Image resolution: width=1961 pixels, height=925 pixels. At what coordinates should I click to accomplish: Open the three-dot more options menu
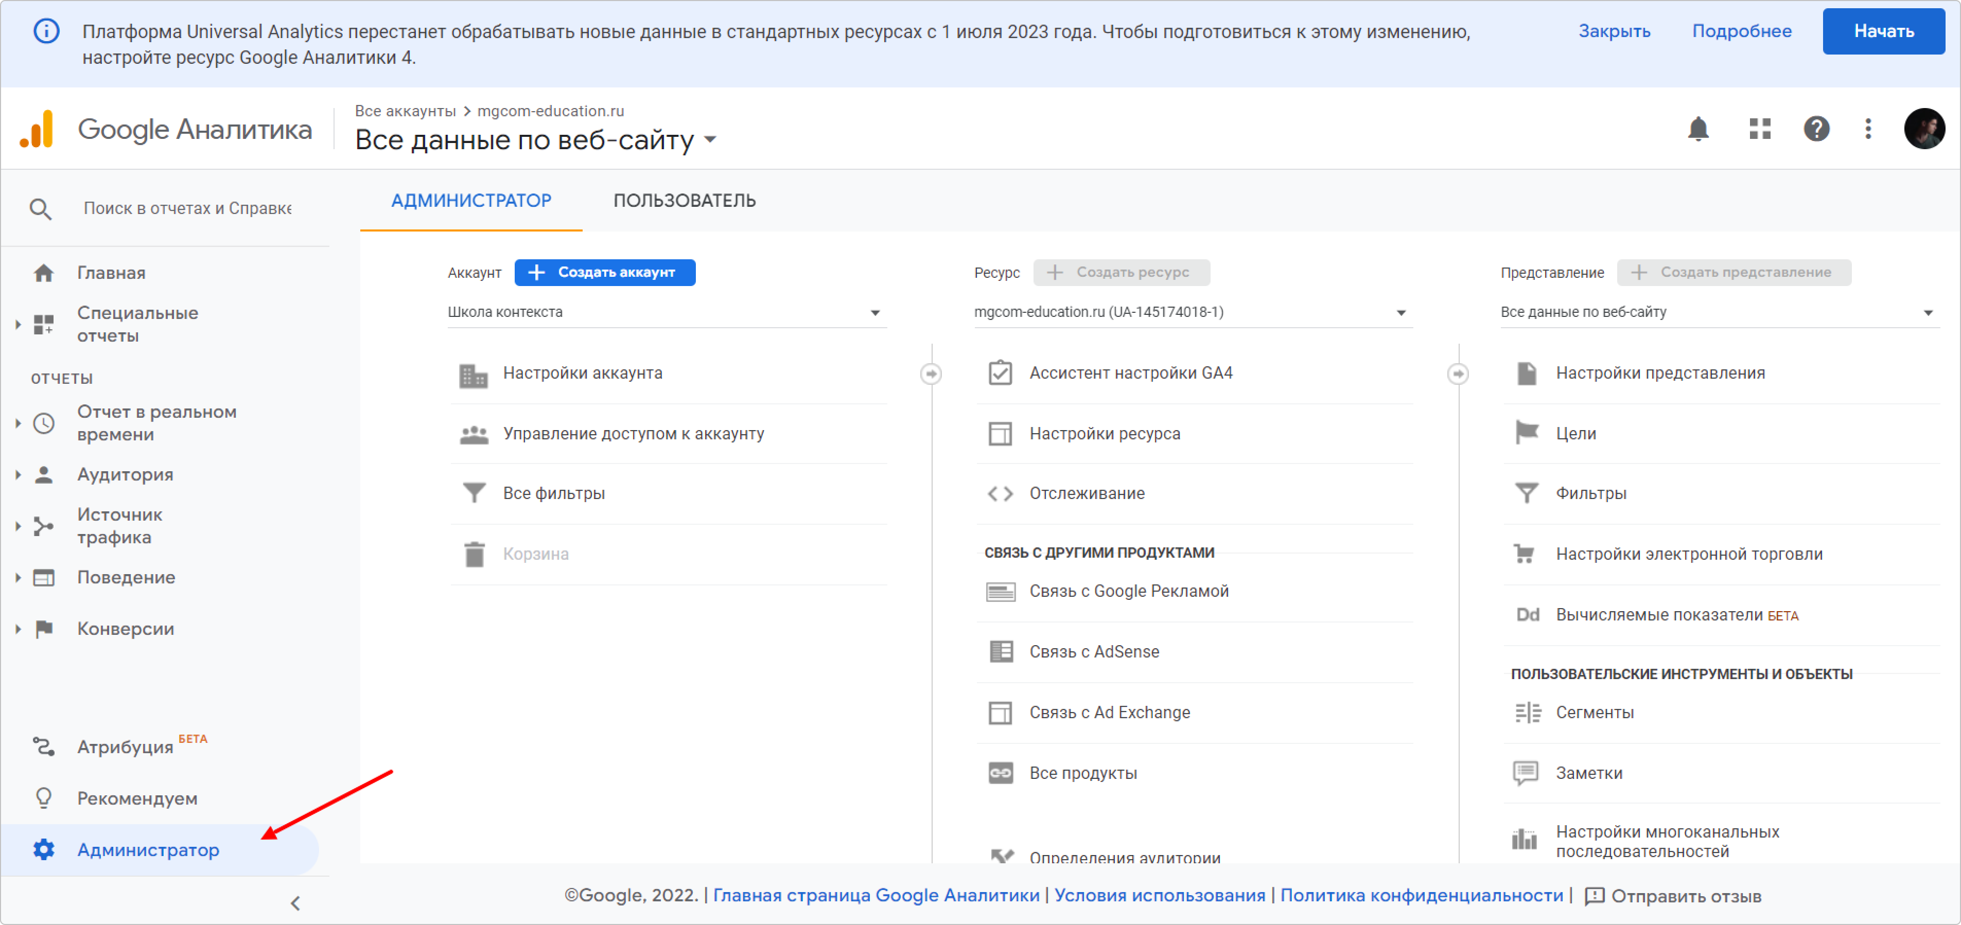pos(1867,129)
